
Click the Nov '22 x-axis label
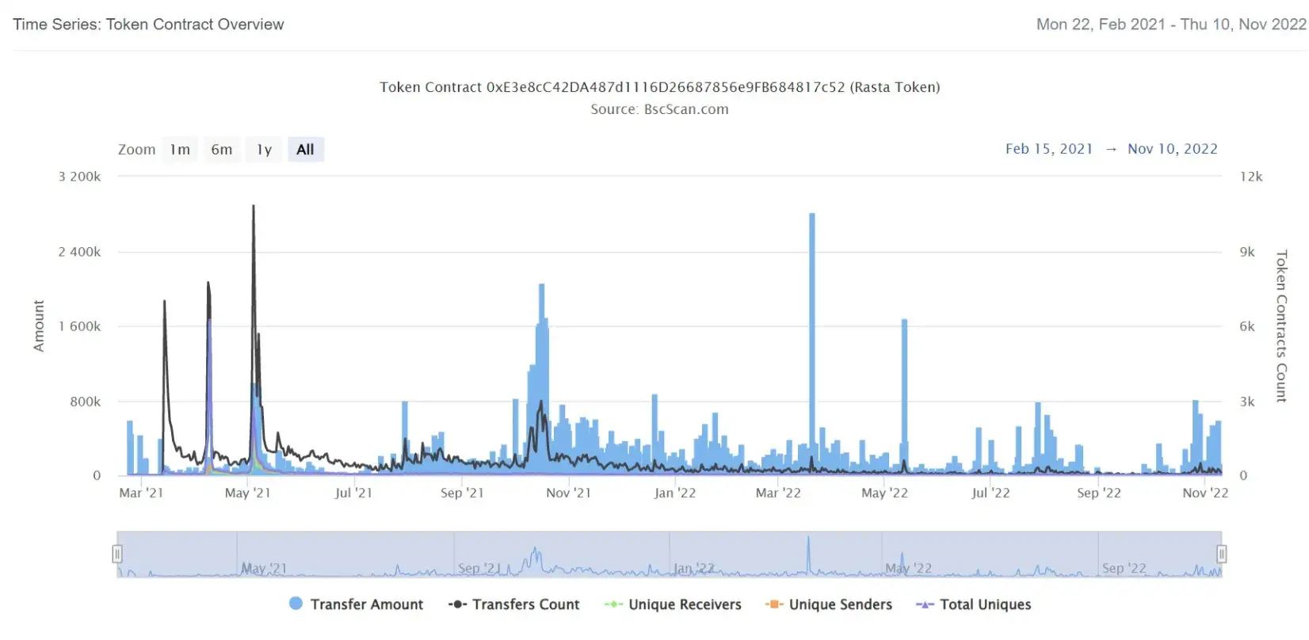point(1205,493)
